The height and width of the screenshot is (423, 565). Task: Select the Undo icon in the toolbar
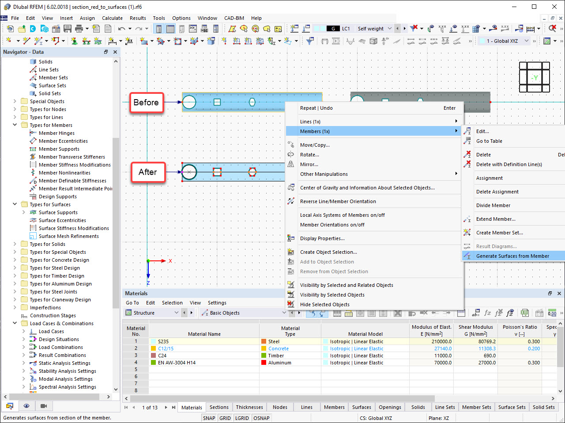123,28
